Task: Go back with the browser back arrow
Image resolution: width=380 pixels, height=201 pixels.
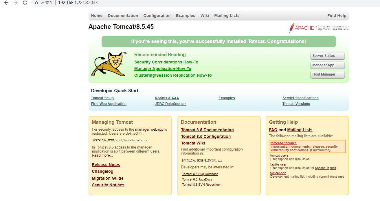Action: click(6, 3)
